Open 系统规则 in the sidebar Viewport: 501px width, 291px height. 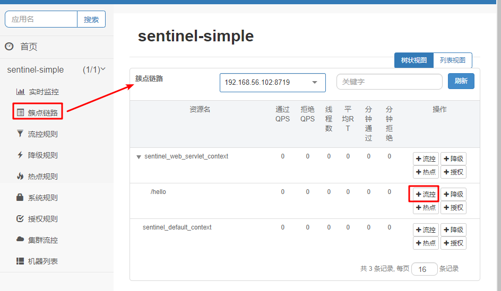43,198
